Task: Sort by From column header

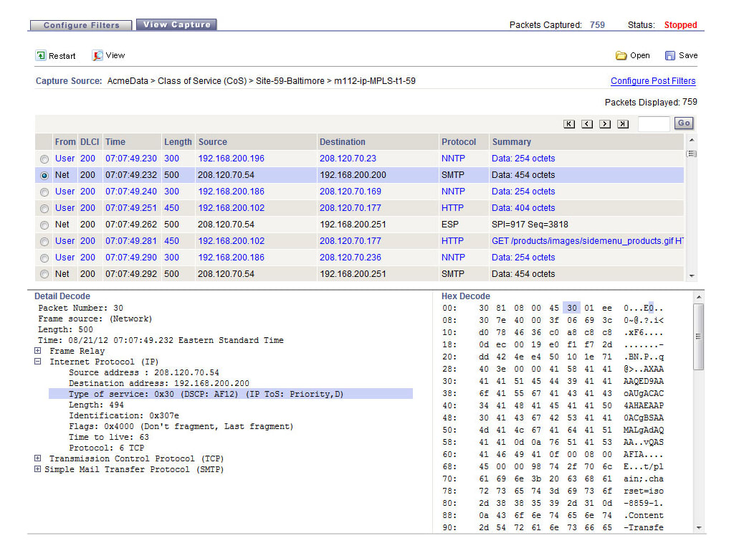Action: pyautogui.click(x=65, y=142)
